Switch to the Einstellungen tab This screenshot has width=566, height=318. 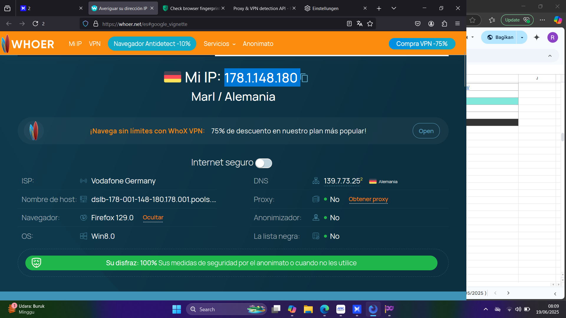325,8
